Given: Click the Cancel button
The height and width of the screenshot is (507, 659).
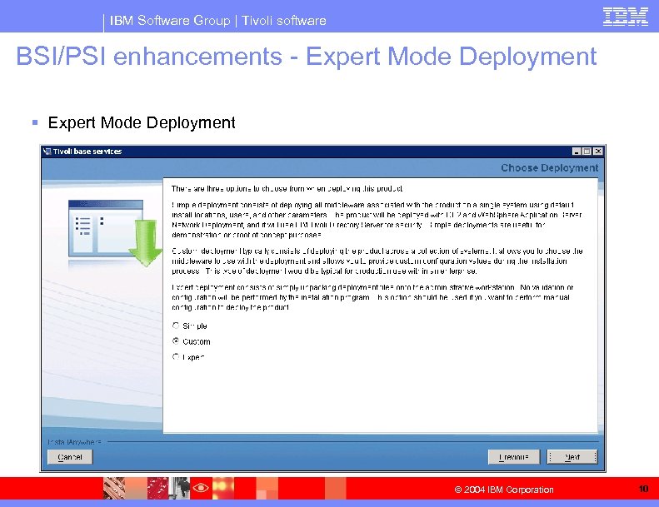Looking at the screenshot, I should tap(70, 456).
